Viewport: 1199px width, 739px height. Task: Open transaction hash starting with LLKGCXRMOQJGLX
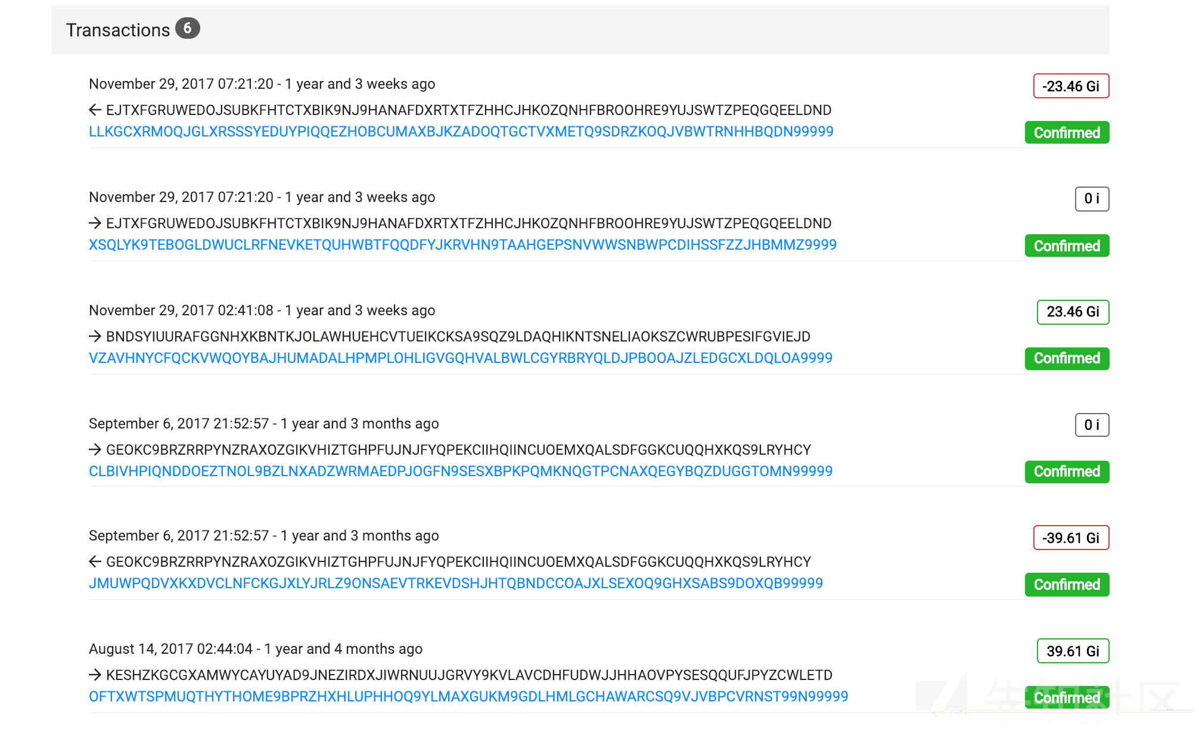(x=461, y=132)
